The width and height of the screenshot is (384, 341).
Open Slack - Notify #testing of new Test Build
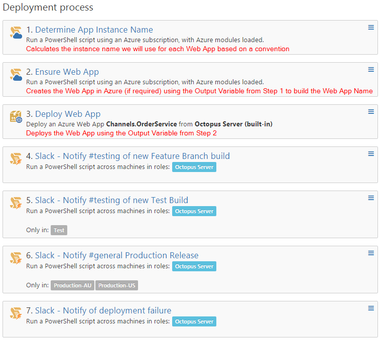[x=111, y=200]
